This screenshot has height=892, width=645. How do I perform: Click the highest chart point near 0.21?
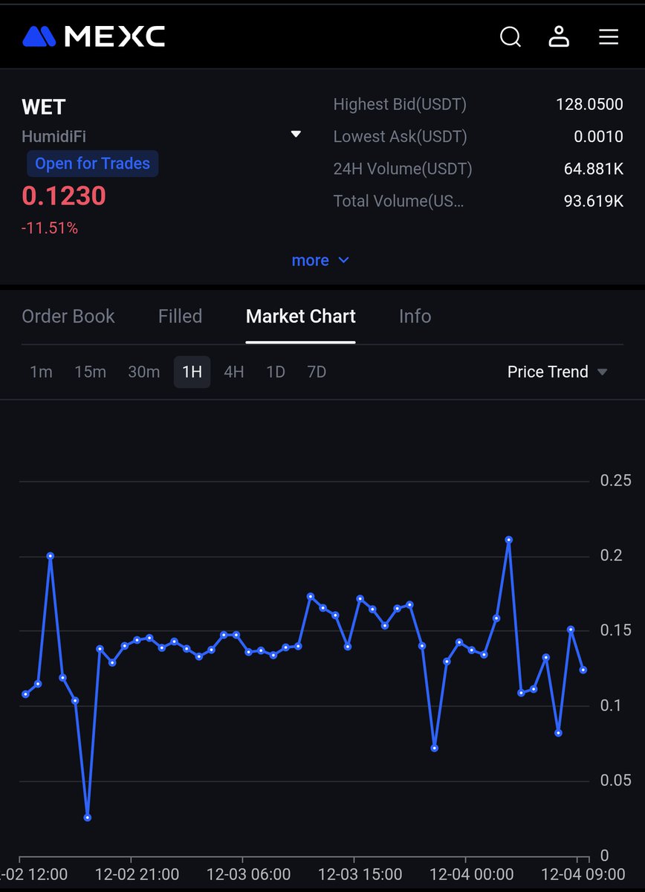point(509,540)
